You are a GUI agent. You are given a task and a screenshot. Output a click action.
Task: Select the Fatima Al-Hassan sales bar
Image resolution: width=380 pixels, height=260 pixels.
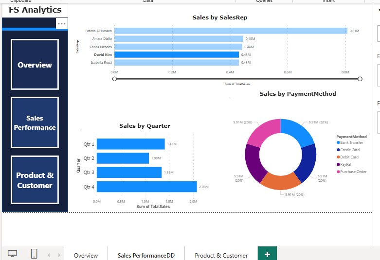(231, 31)
